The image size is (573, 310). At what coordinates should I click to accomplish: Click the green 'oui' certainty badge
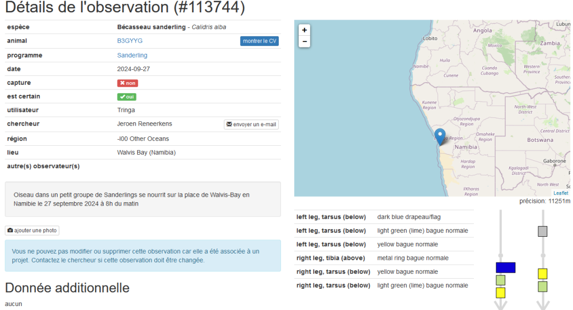point(126,97)
